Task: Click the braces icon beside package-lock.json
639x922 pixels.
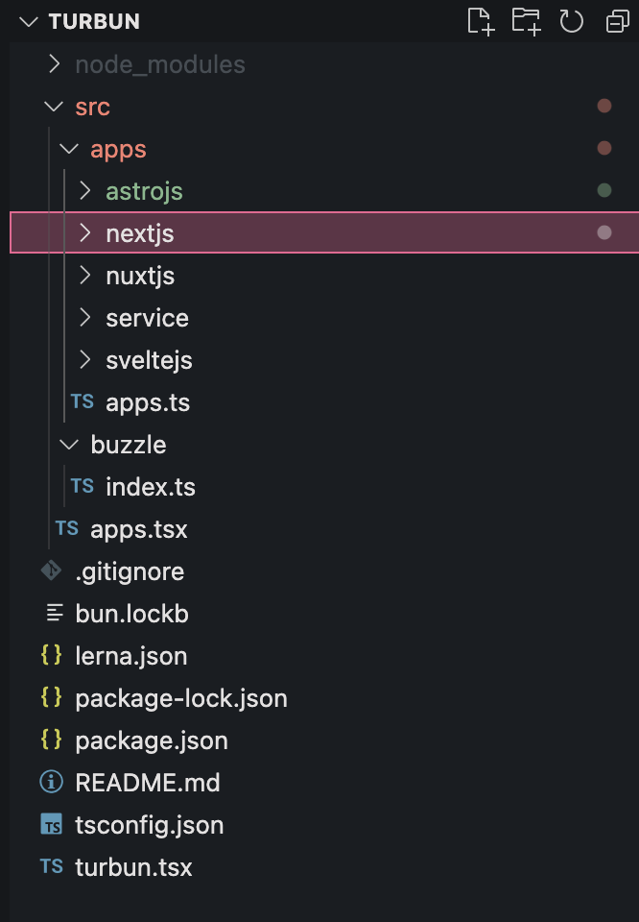Action: pos(51,697)
